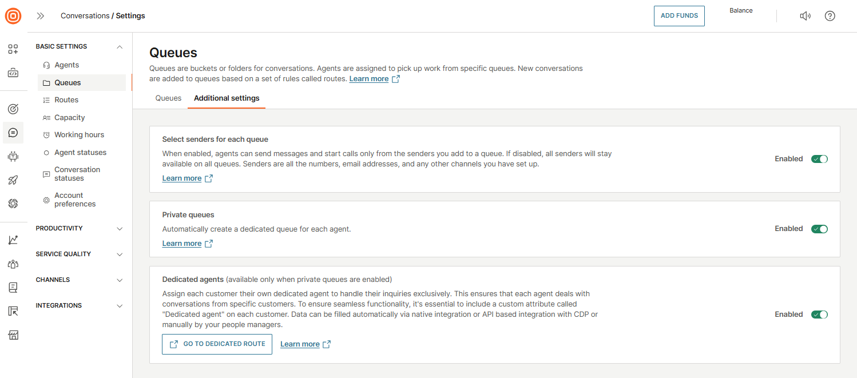Switch to the Queues tab
Image resolution: width=857 pixels, height=378 pixels.
pyautogui.click(x=168, y=98)
